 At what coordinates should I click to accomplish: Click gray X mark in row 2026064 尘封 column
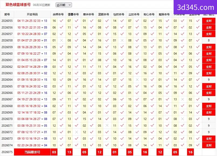point(137,80)
